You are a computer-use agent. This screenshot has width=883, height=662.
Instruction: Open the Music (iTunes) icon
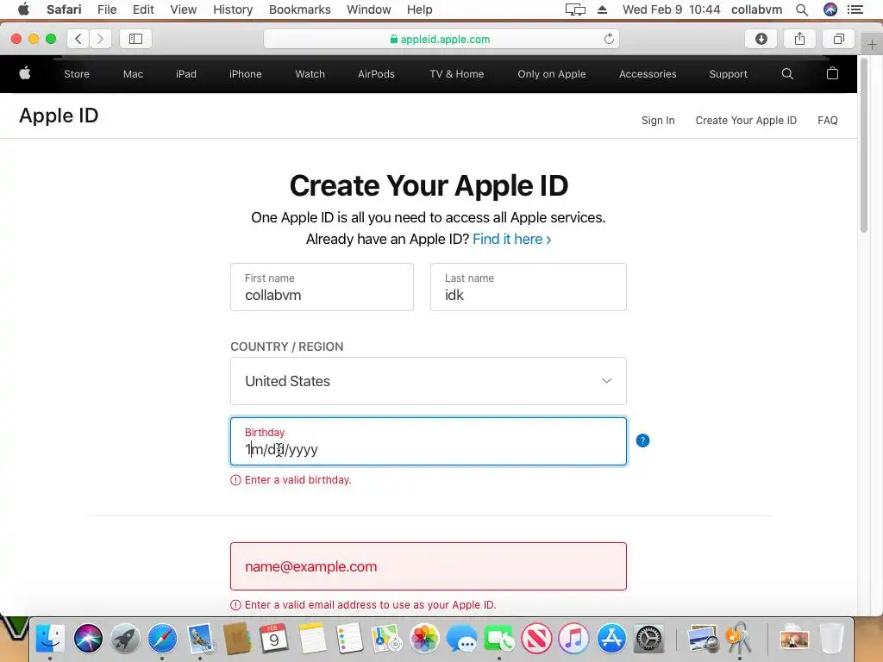573,639
